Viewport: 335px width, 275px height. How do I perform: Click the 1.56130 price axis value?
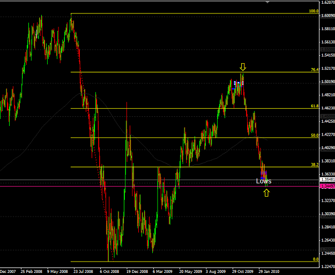pos(328,42)
